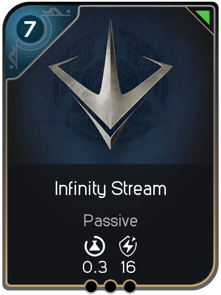Click the green triangle in the card corner
221x295 pixels.
pyautogui.click(x=204, y=16)
